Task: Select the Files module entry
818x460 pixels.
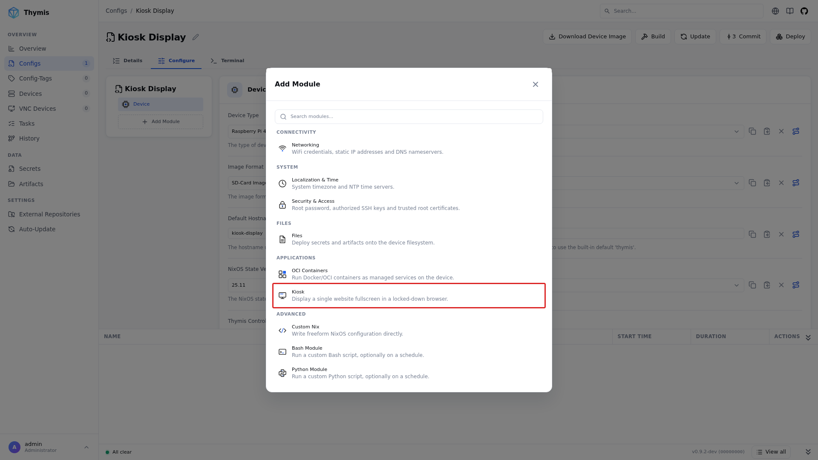Action: pyautogui.click(x=409, y=239)
